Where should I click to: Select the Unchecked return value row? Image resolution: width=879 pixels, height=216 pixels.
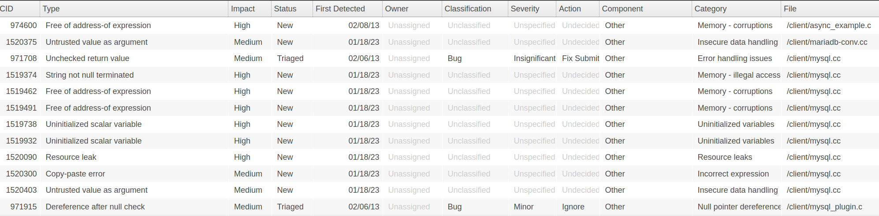click(x=87, y=58)
